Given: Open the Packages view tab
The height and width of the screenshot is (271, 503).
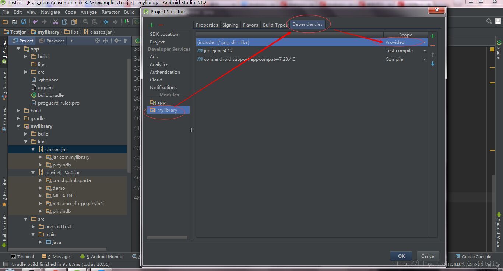Looking at the screenshot, I should click(52, 41).
